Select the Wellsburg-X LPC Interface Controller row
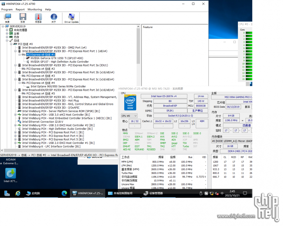Viewport: 283px width, 226px height. tap(51, 146)
